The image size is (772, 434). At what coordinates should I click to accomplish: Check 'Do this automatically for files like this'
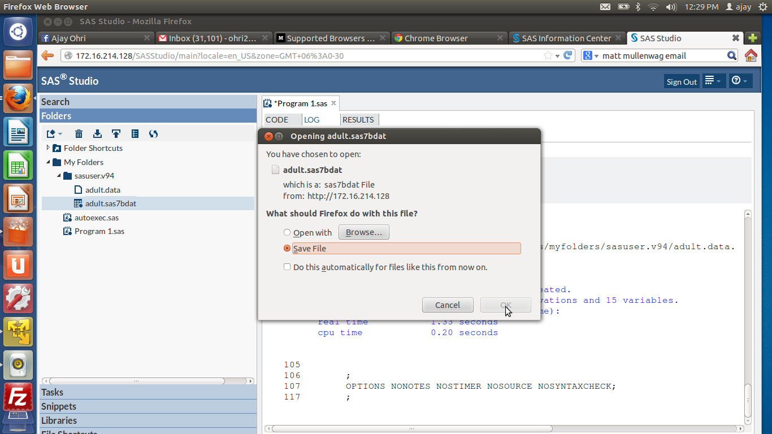[287, 267]
